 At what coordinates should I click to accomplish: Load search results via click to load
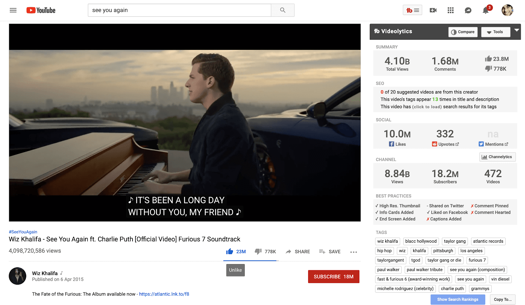427,107
